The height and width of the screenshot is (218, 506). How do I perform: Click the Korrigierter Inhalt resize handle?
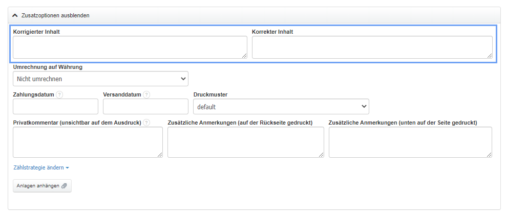click(x=244, y=56)
